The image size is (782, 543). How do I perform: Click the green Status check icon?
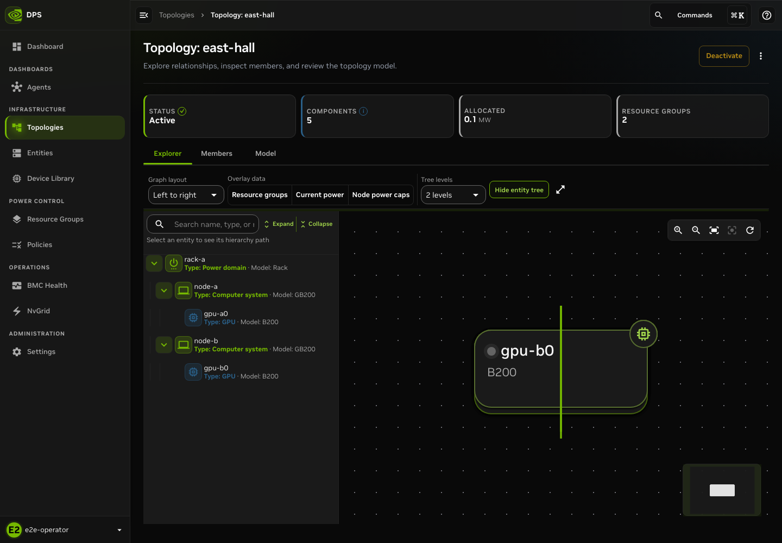point(182,111)
